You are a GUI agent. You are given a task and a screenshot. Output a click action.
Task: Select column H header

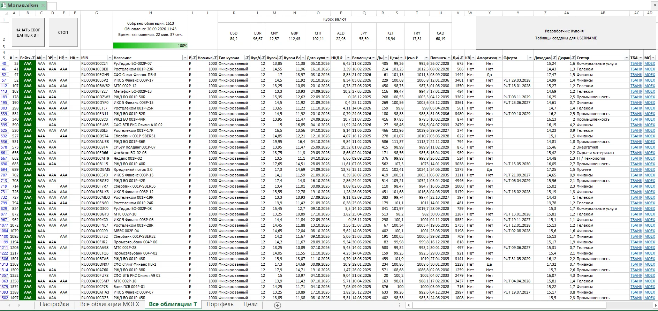tap(150, 13)
